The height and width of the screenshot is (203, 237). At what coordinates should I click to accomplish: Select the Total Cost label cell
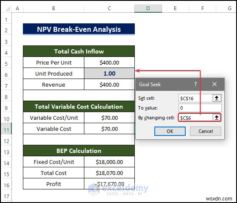pyautogui.click(x=54, y=173)
